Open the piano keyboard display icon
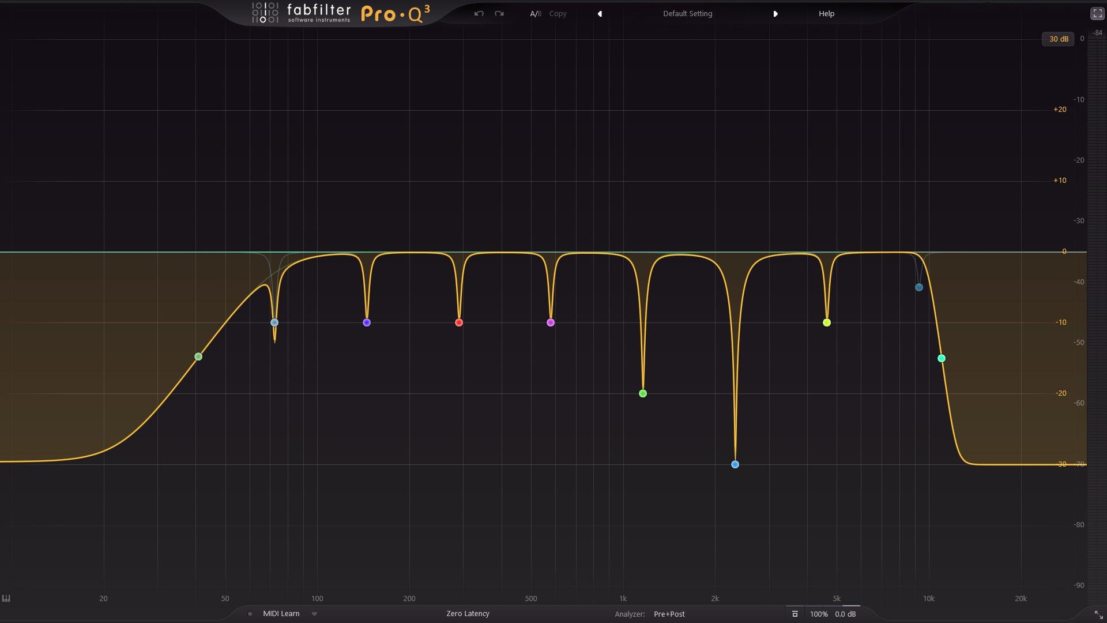Image resolution: width=1107 pixels, height=623 pixels. click(6, 598)
